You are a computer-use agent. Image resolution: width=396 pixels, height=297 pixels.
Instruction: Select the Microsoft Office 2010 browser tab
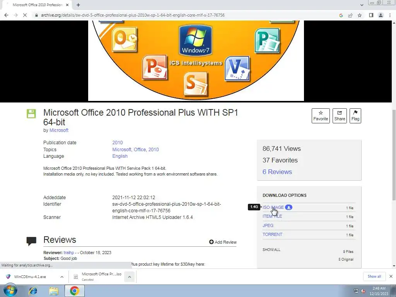coord(38,5)
